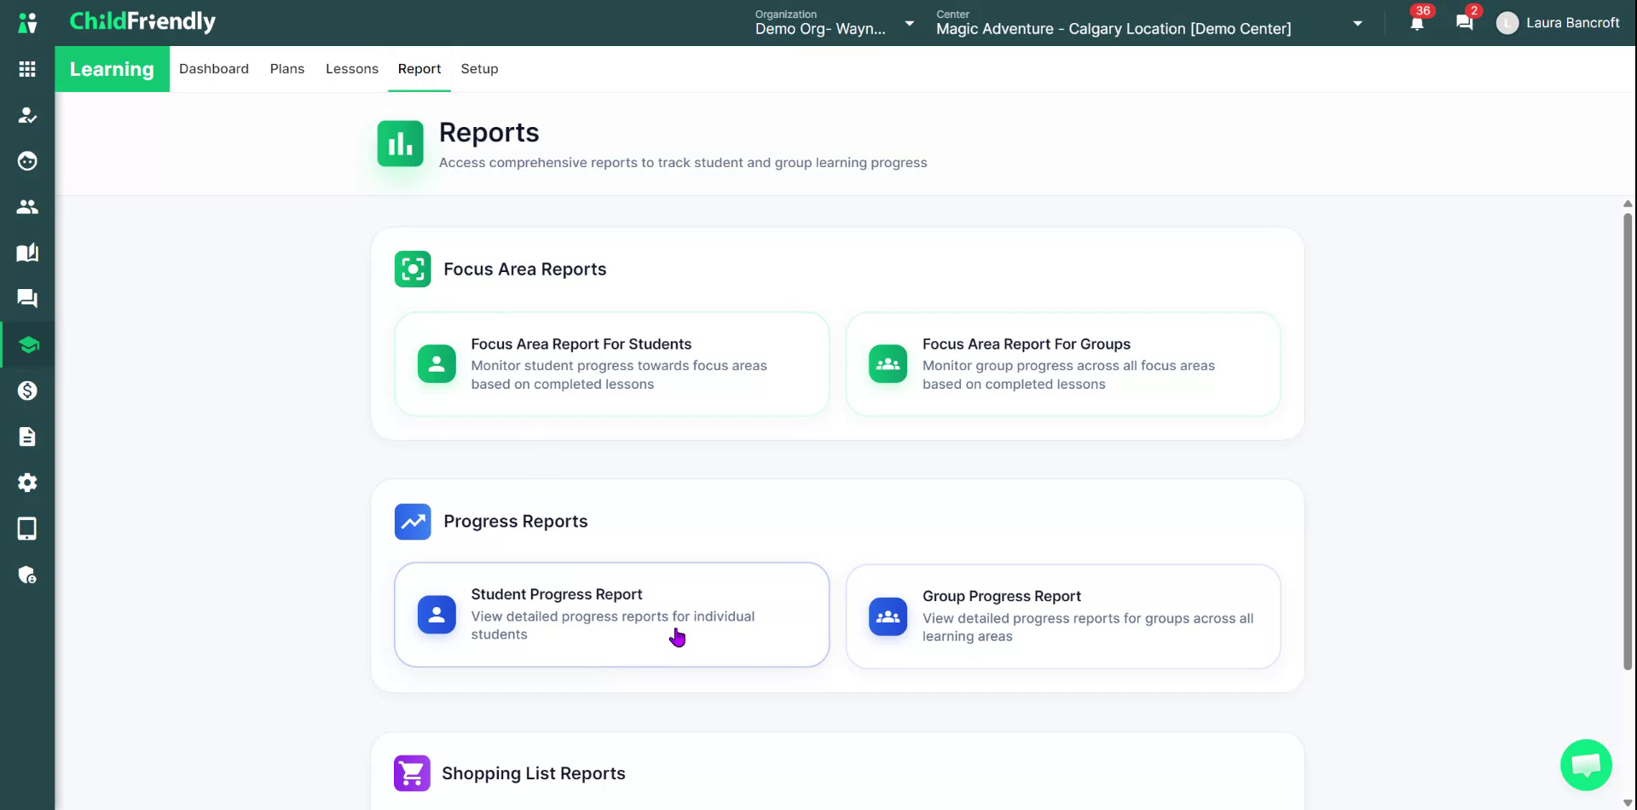Click the person-with-checkmark sidebar icon

[27, 115]
